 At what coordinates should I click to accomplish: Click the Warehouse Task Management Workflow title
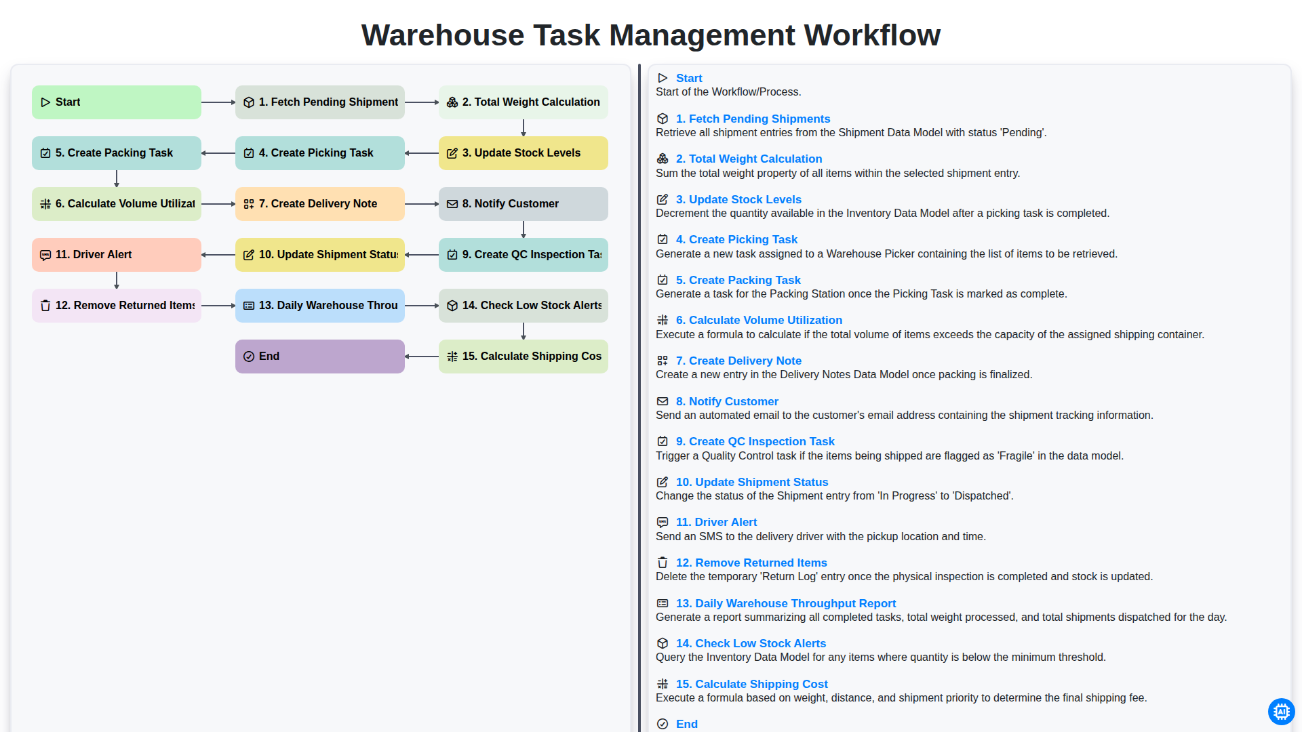point(651,35)
